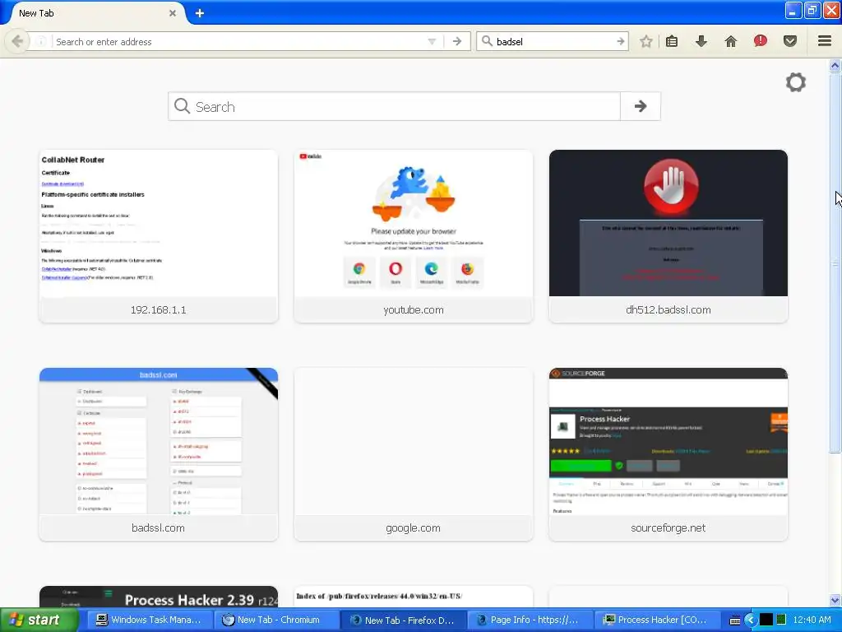The image size is (842, 632).
Task: Open the google.com tile
Action: click(414, 454)
